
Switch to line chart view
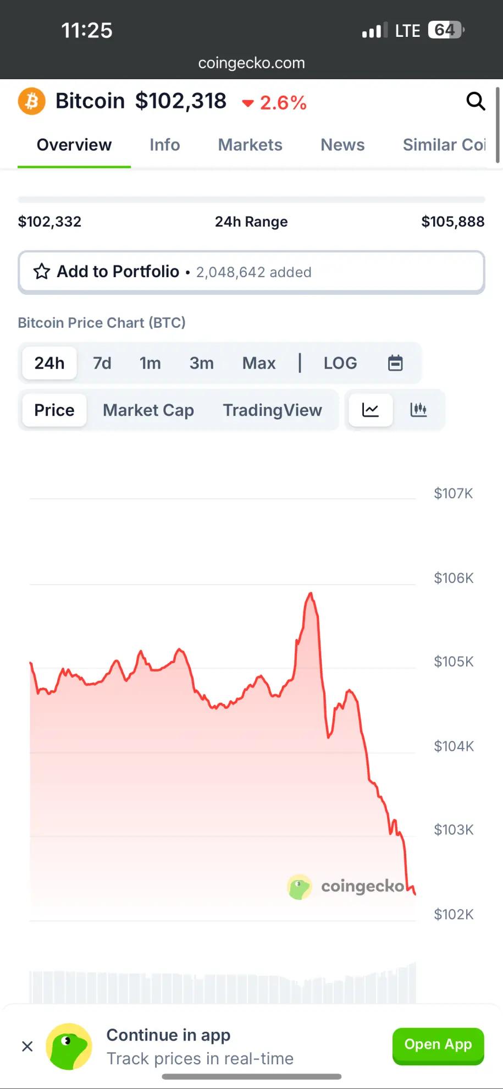[370, 410]
